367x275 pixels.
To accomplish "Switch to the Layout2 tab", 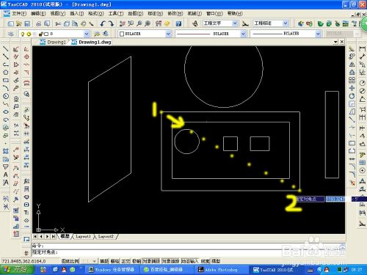I will [x=106, y=236].
